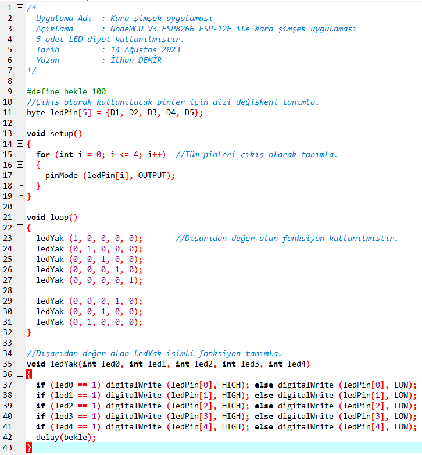The width and height of the screenshot is (422, 455).
Task: Click the 'void setup()' line
Action: 54,133
